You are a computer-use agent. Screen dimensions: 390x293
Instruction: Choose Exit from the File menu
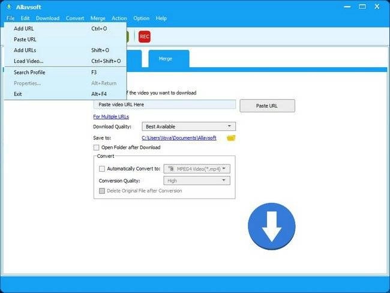pos(65,94)
